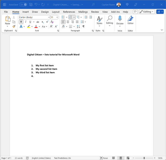Select the Format Painter brush
Viewport: 166px width, 160px height.
pos(14,26)
